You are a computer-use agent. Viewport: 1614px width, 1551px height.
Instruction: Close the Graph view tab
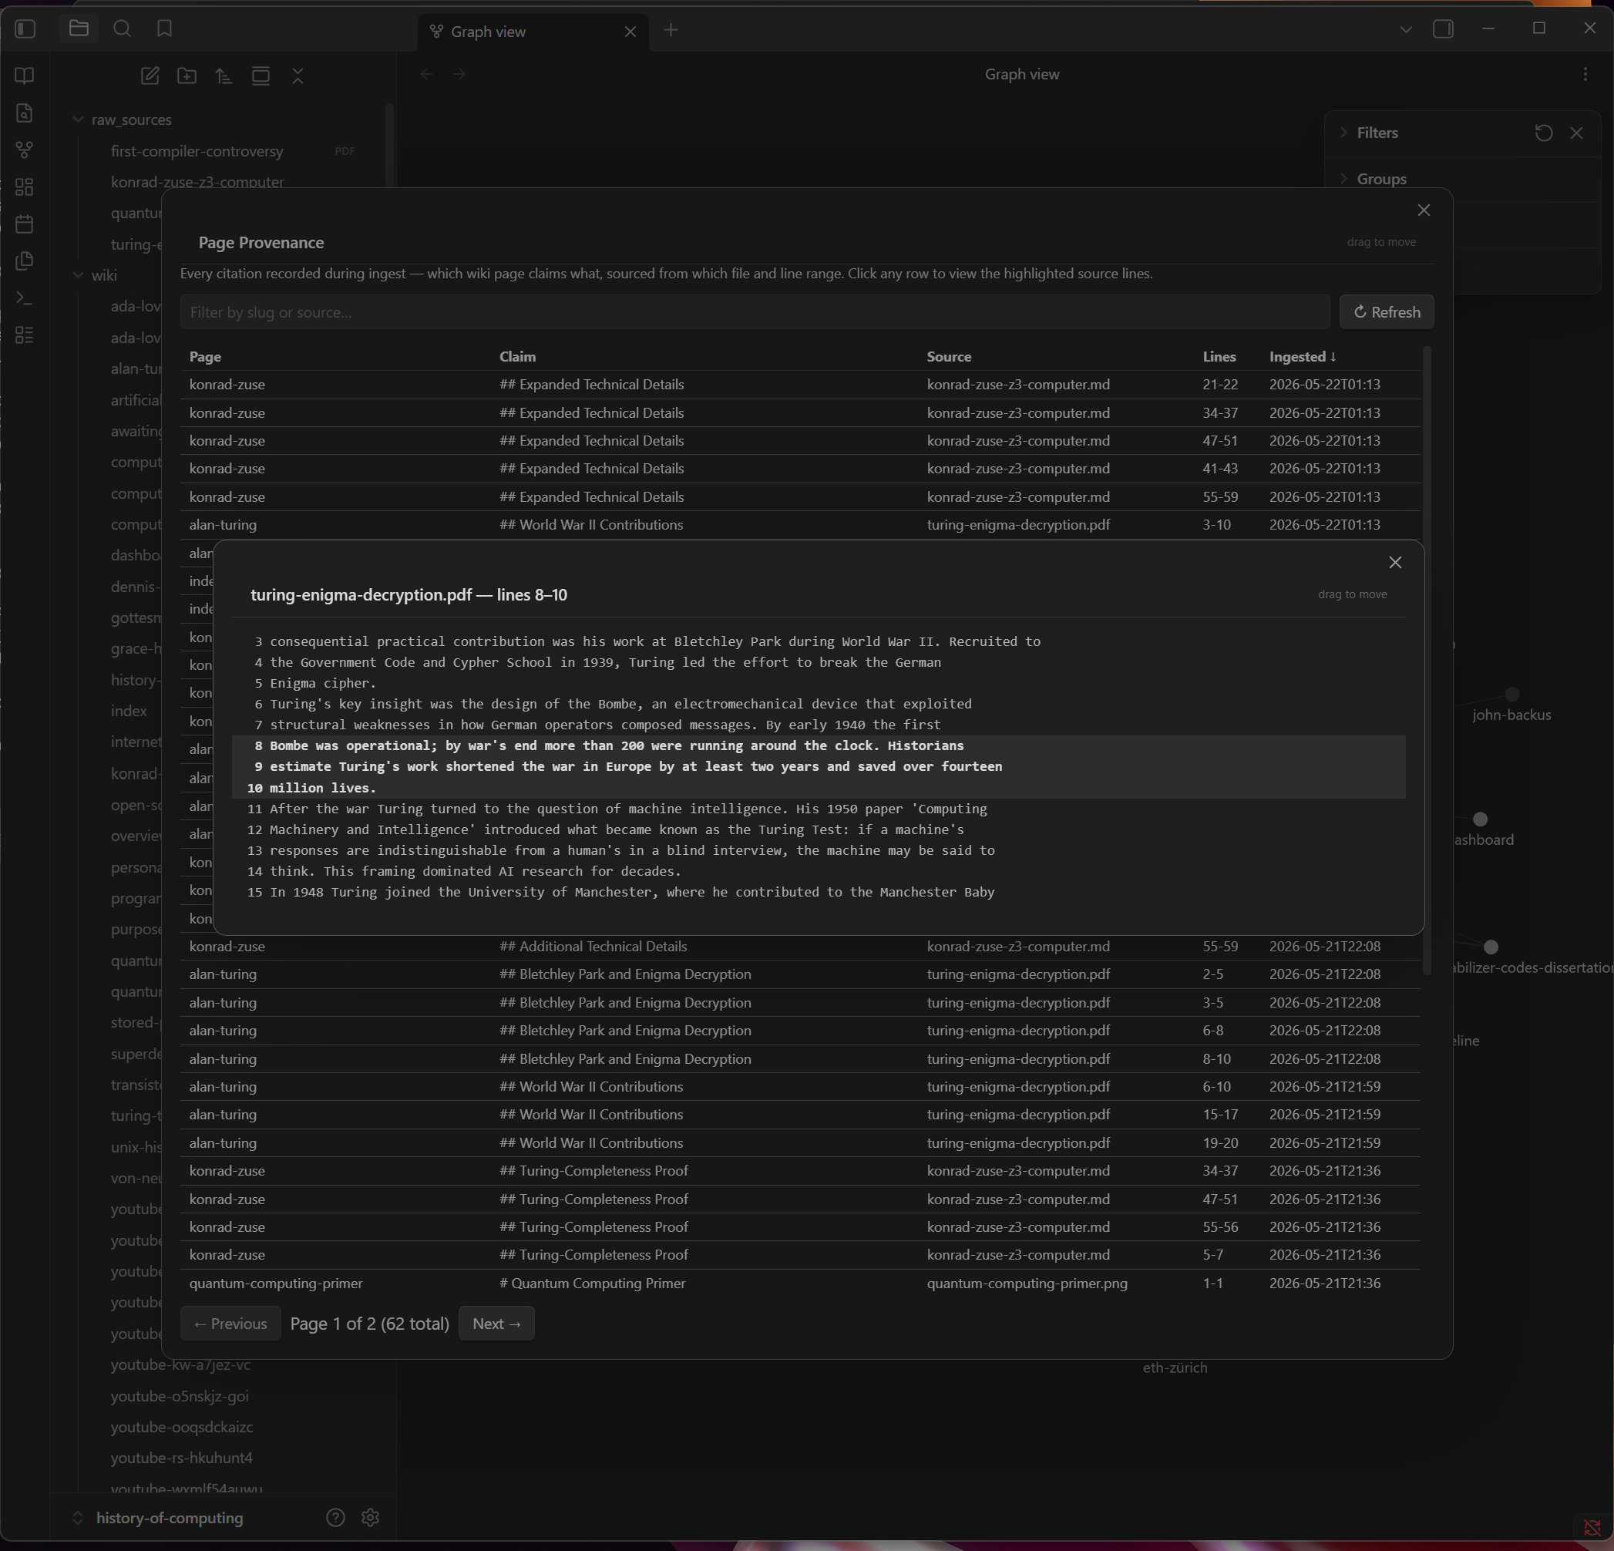coord(630,32)
